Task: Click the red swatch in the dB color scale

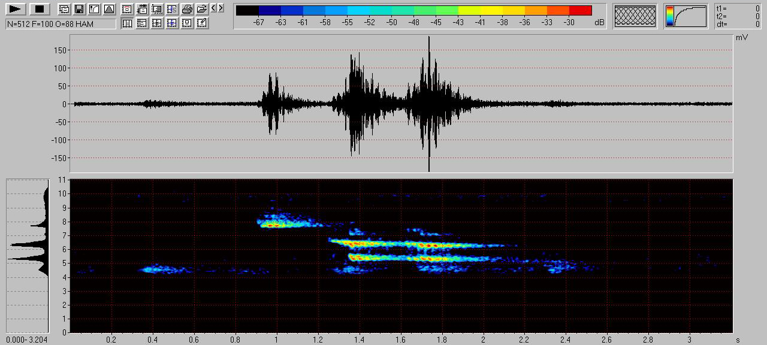Action: point(580,10)
